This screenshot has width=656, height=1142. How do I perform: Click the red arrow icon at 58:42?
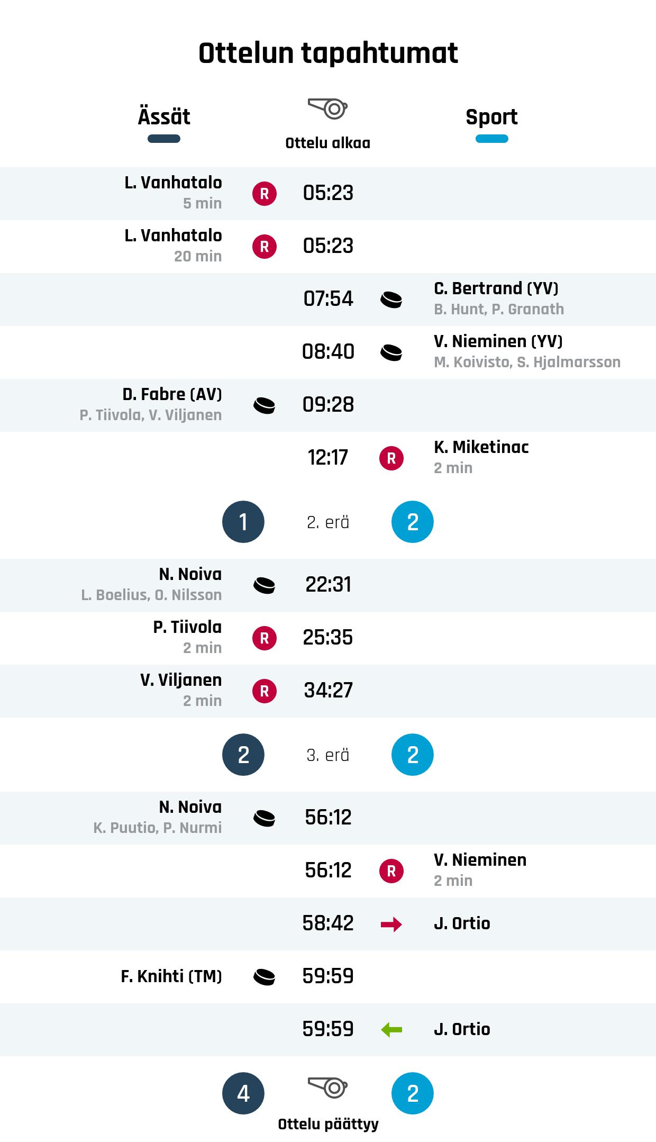pos(391,924)
